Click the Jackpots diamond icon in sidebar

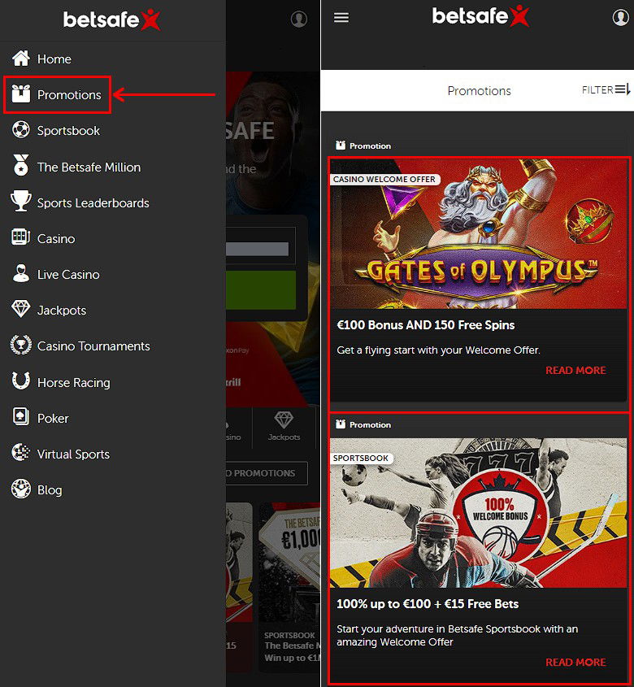tap(20, 310)
